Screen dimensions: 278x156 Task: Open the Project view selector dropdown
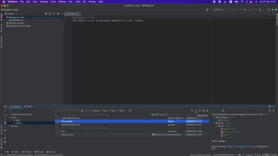11,14
